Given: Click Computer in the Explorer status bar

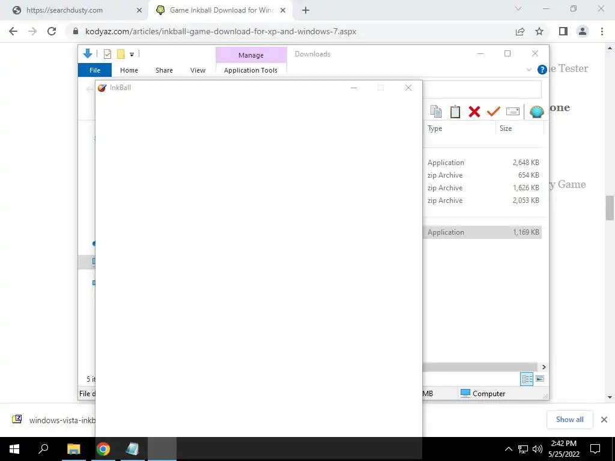Looking at the screenshot, I should click(x=483, y=393).
